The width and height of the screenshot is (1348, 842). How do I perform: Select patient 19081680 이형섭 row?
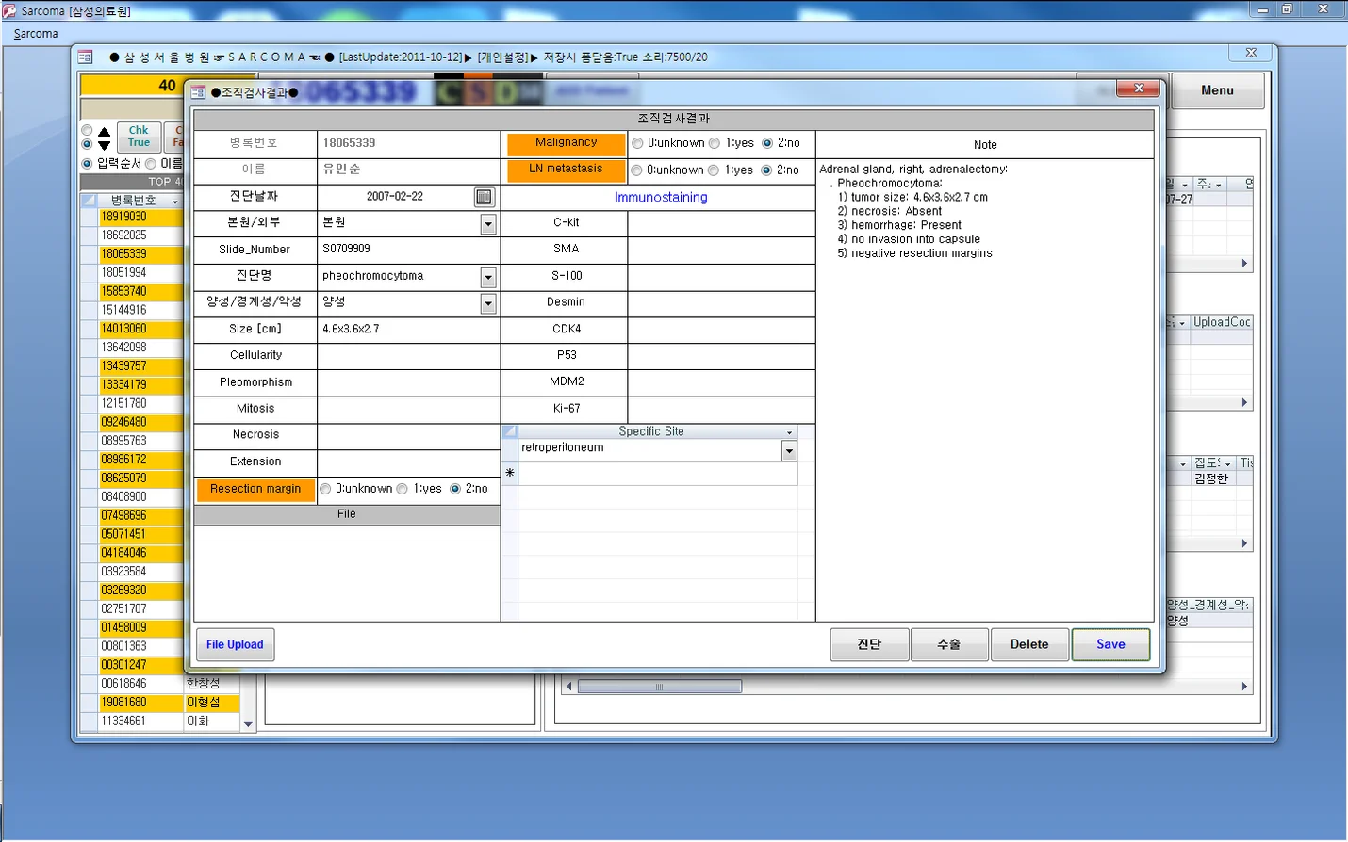pos(169,703)
